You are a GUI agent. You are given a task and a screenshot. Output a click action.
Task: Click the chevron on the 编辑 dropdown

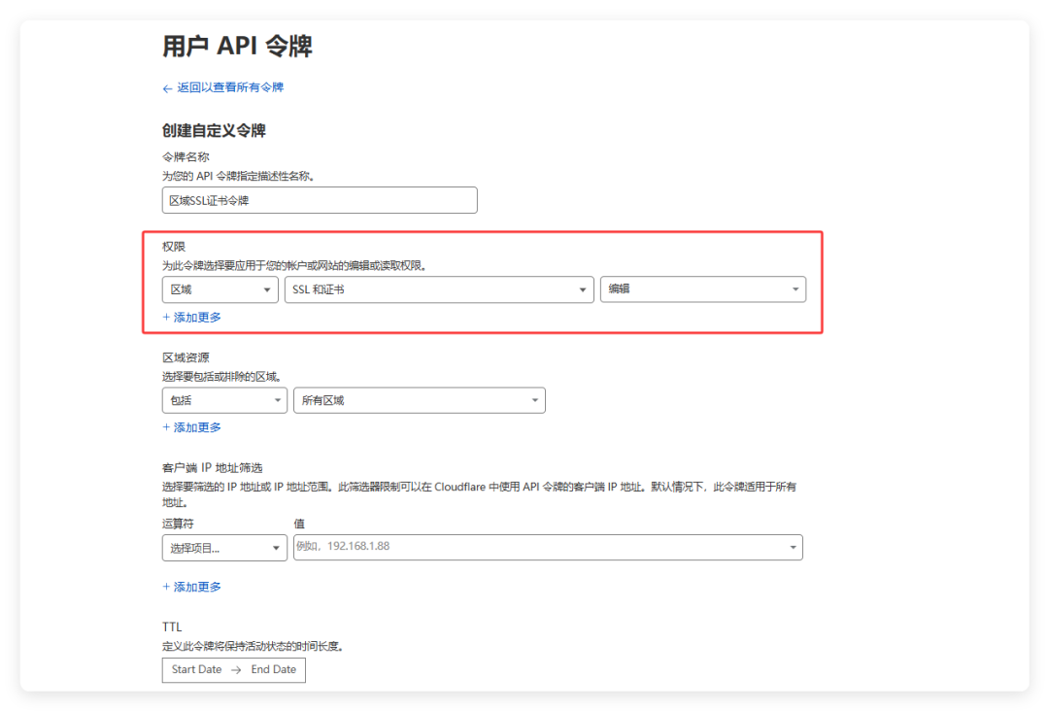pyautogui.click(x=795, y=288)
